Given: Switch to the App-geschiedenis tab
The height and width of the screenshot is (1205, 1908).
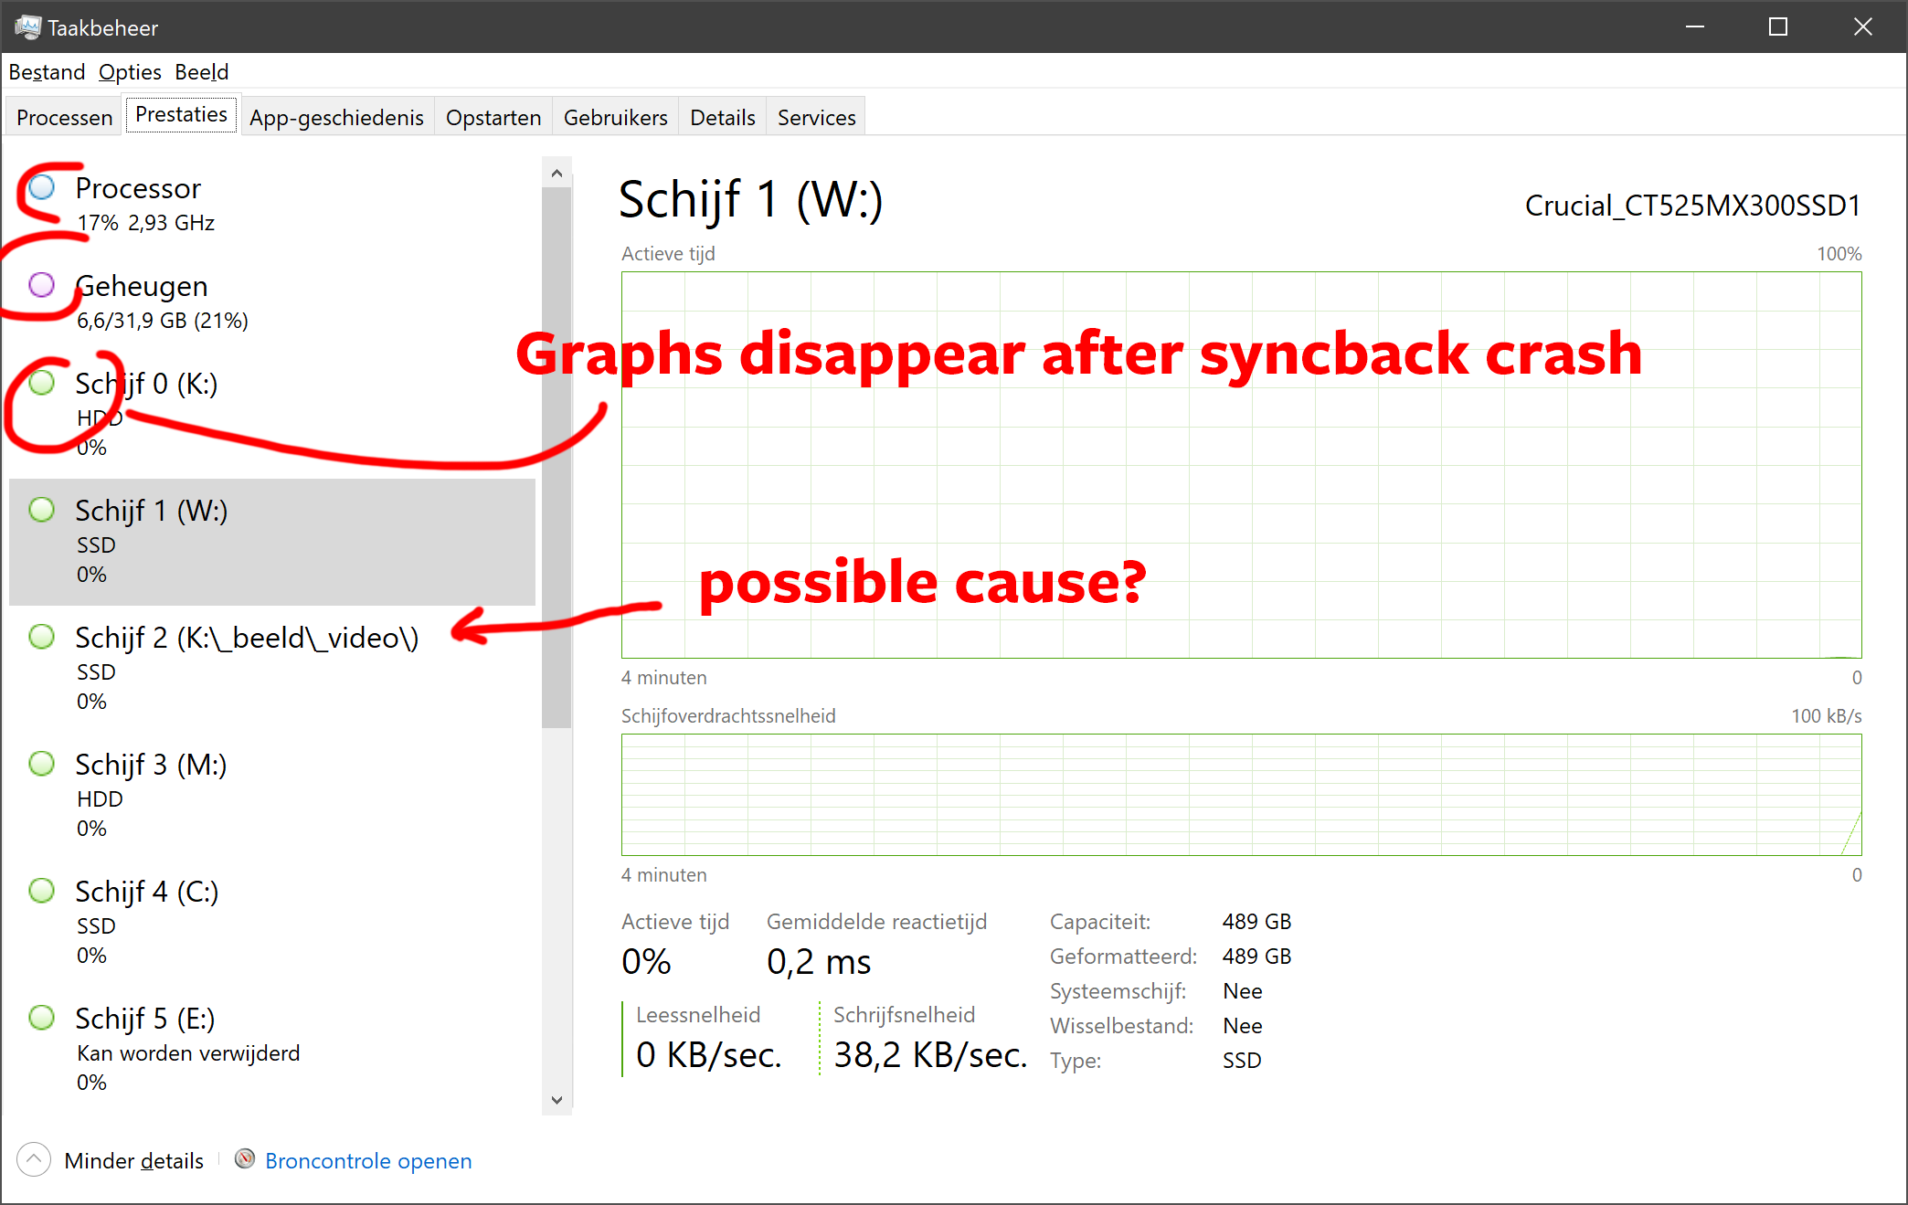Looking at the screenshot, I should [x=336, y=116].
